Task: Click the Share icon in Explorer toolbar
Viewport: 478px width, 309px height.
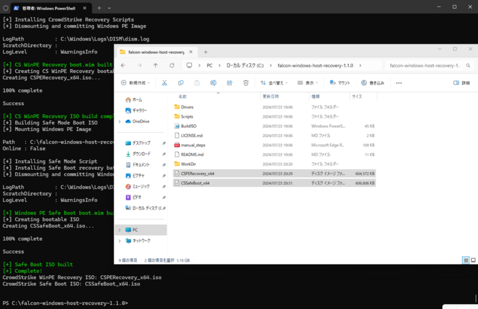Action: 229,82
